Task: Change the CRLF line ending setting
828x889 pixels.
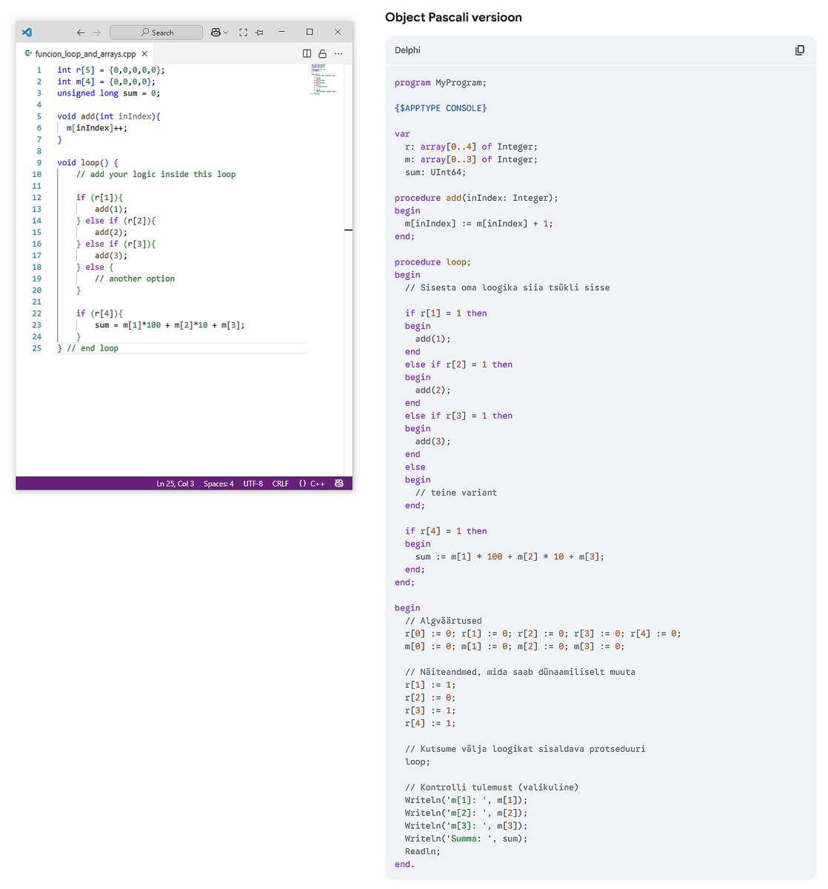Action: click(281, 484)
